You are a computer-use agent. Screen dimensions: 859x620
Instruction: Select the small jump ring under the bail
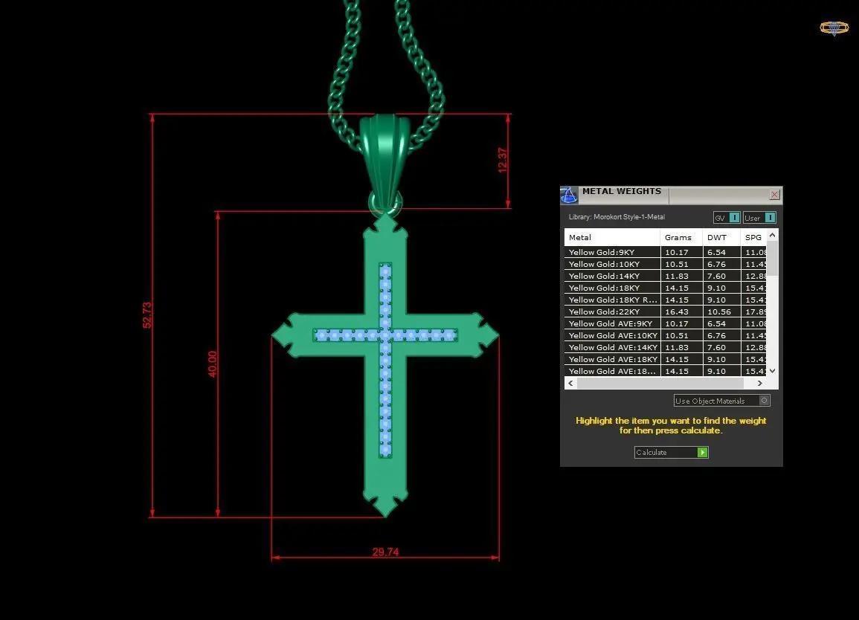pyautogui.click(x=385, y=203)
